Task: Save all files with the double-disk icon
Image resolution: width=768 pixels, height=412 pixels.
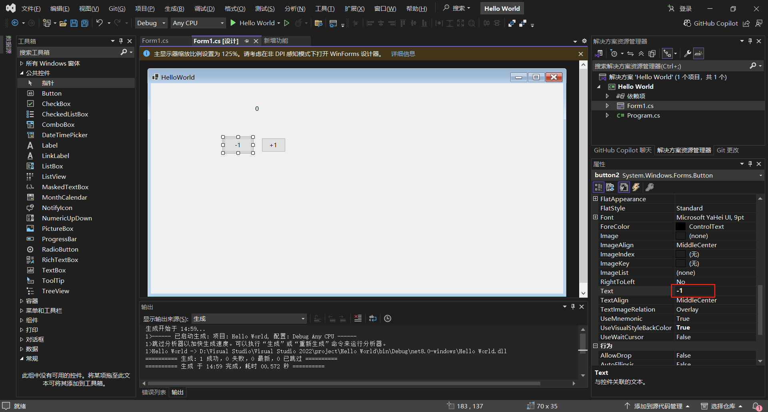Action: (85, 23)
